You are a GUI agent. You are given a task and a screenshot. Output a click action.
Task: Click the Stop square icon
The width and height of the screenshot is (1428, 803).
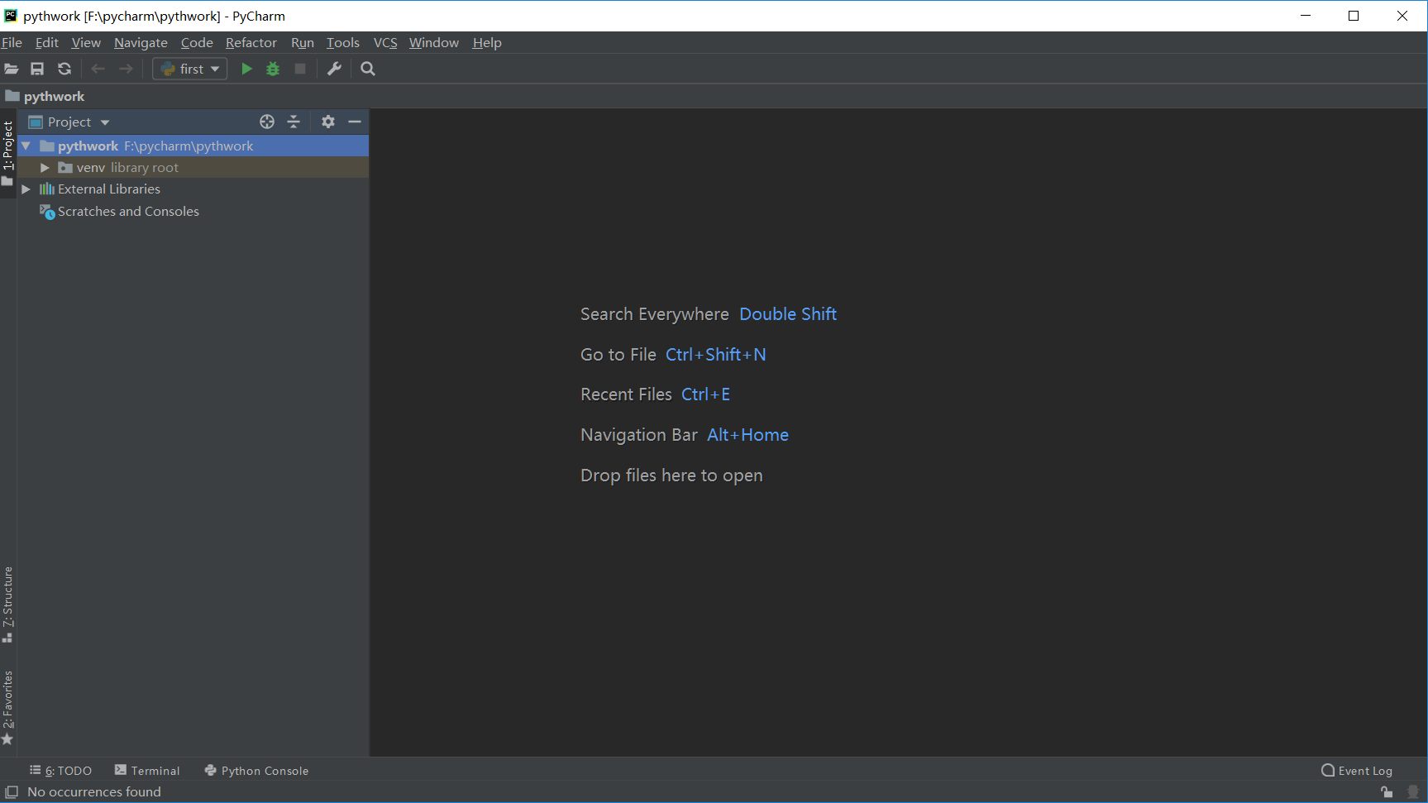point(300,69)
